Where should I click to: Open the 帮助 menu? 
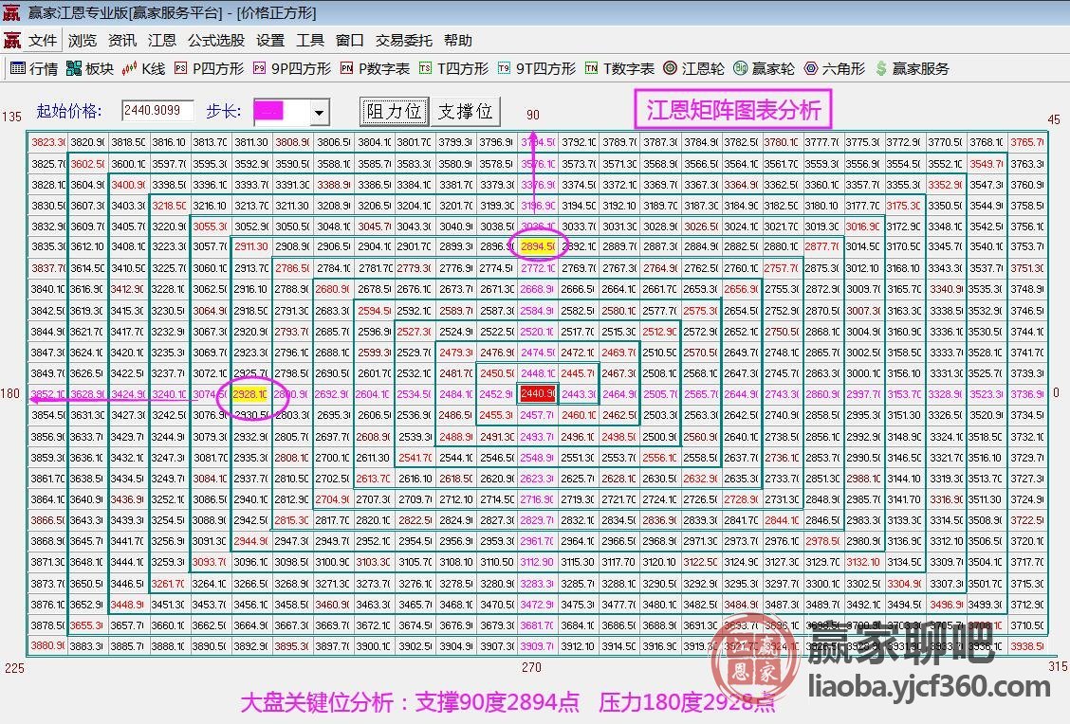458,40
